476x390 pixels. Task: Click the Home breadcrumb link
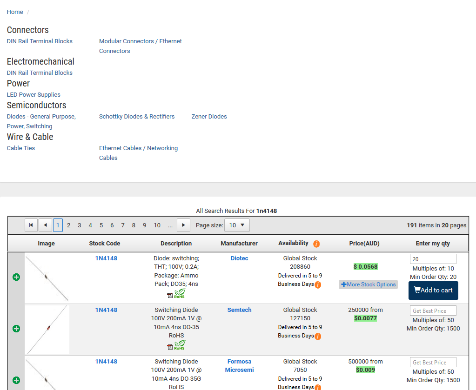[15, 12]
